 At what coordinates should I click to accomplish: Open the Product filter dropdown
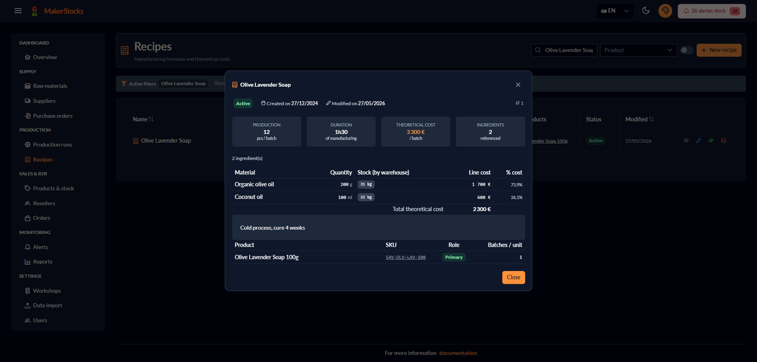638,50
